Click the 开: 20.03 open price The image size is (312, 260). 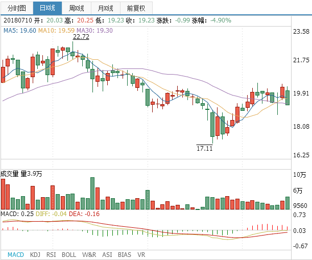point(49,20)
